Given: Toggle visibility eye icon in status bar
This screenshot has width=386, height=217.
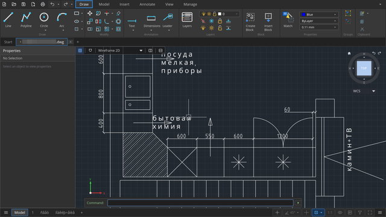Looking at the screenshot, I should coord(340,213).
